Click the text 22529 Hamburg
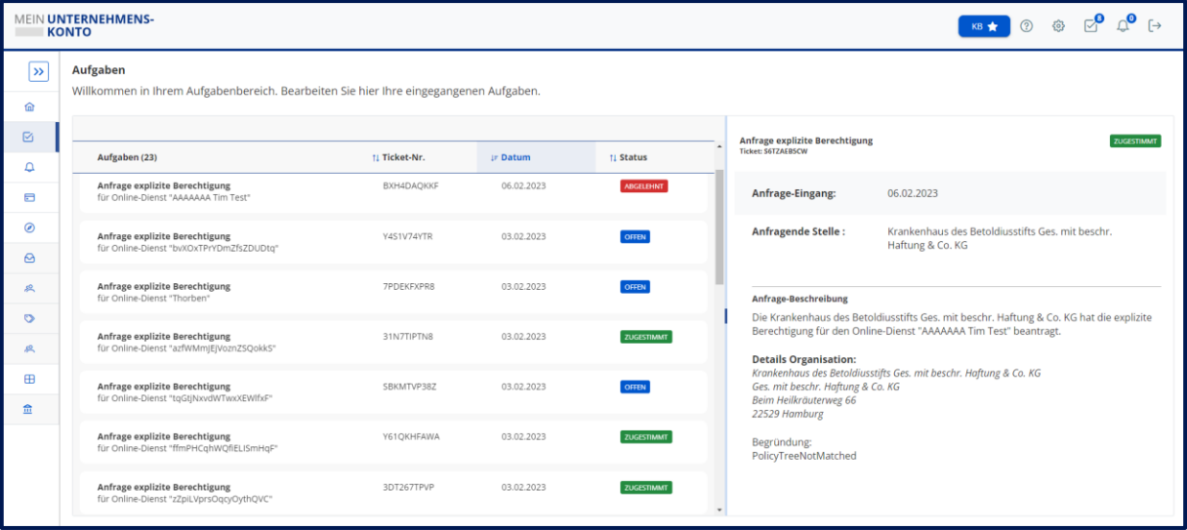Viewport: 1187px width, 530px height. 787,414
